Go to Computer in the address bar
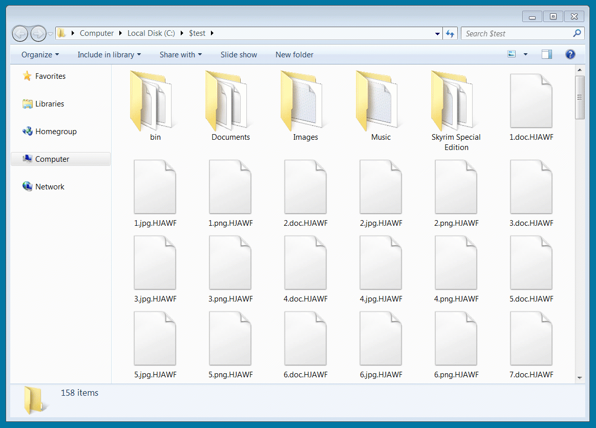The width and height of the screenshot is (596, 428). pyautogui.click(x=97, y=33)
